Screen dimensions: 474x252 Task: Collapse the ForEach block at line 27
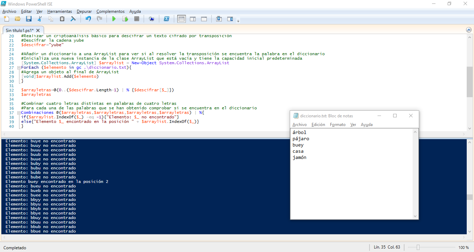pos(18,68)
